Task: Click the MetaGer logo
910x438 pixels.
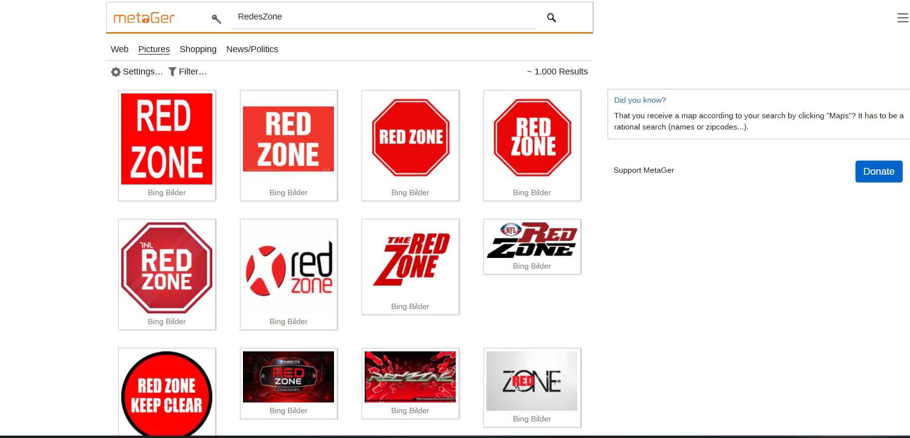Action: click(x=144, y=18)
